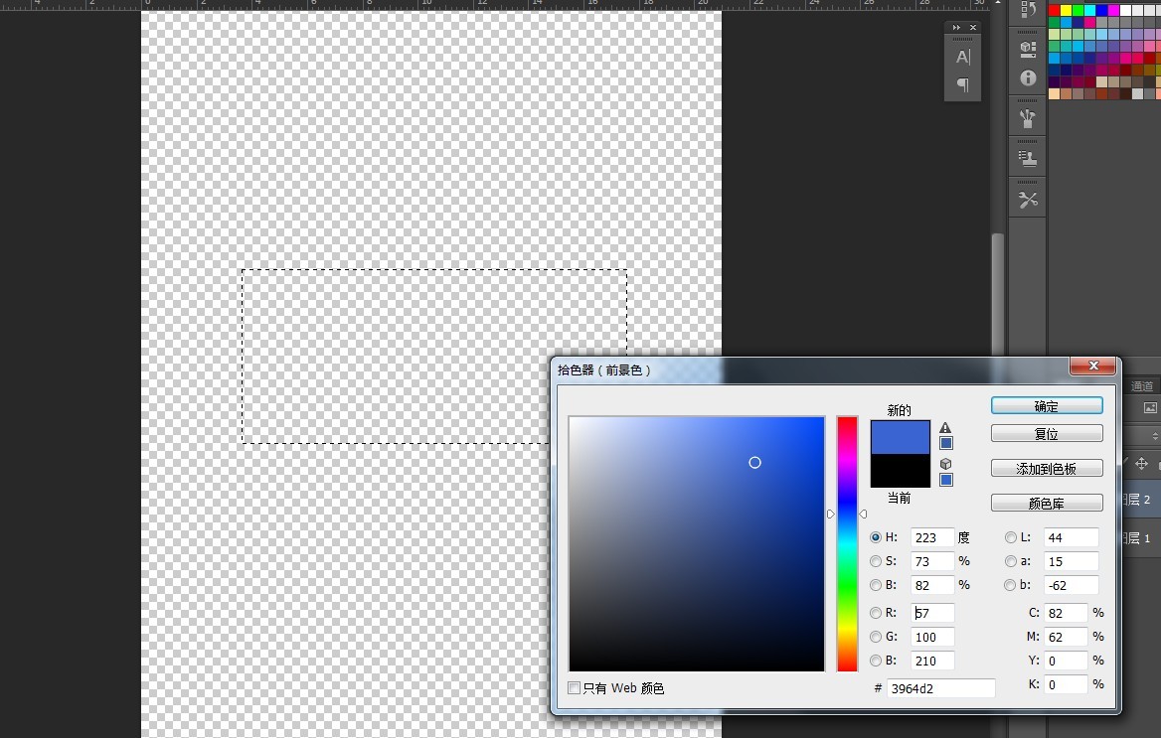Click the out-of-gamut warning triangle icon
Image resolution: width=1161 pixels, height=738 pixels.
click(x=945, y=427)
